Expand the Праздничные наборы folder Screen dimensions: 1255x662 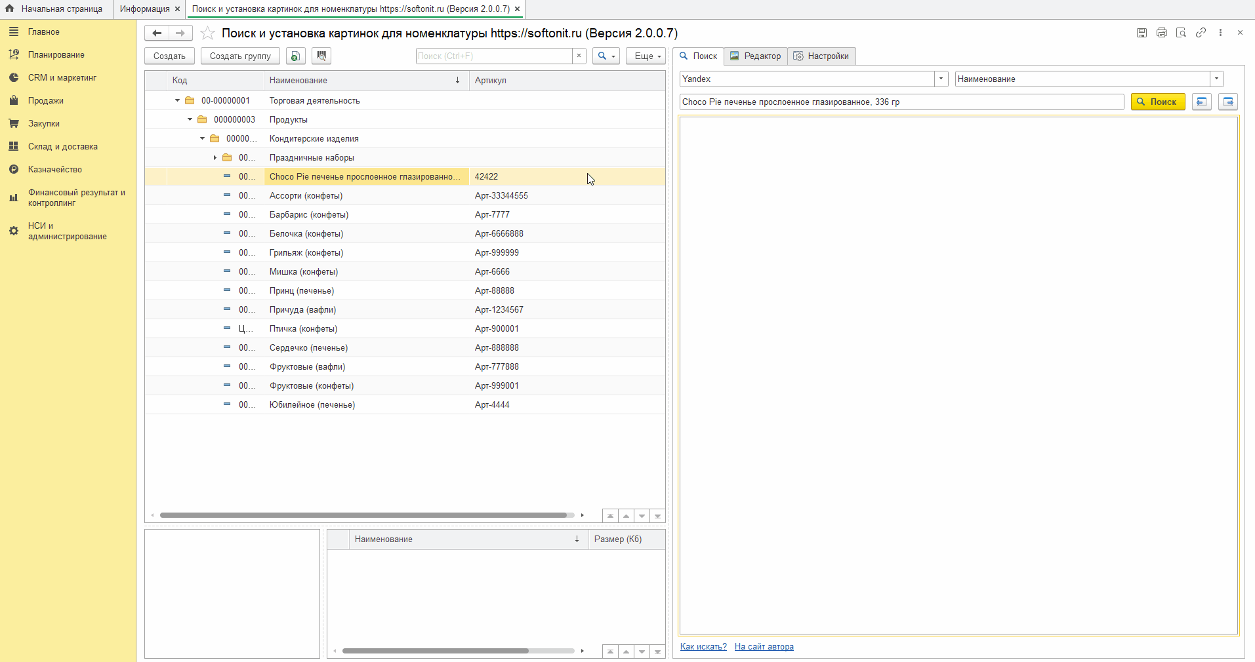coord(215,157)
